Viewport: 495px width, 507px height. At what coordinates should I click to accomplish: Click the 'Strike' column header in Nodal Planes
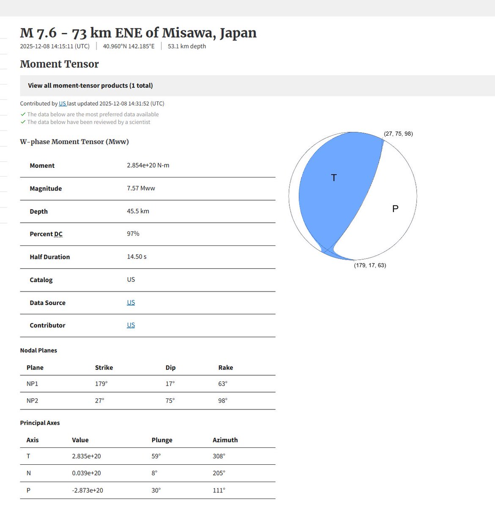[104, 368]
